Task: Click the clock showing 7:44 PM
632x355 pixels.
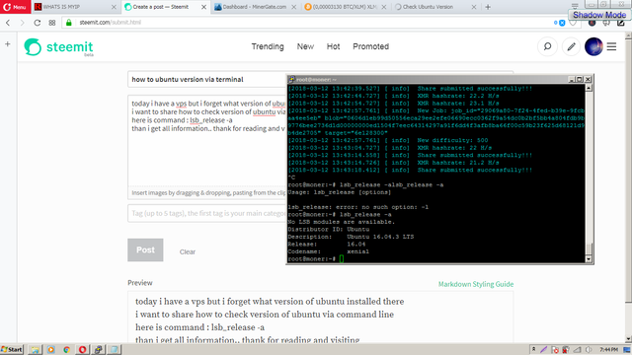Action: (608, 349)
